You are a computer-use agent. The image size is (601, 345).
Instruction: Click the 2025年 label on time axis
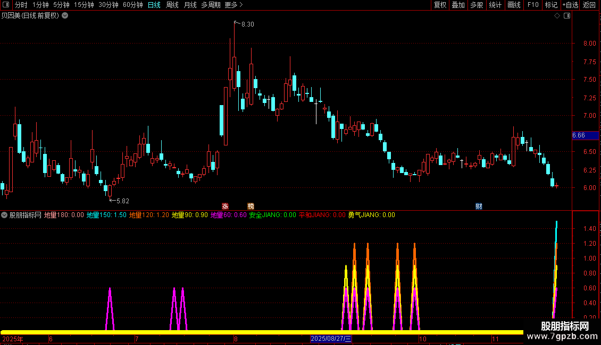[x=13, y=339]
